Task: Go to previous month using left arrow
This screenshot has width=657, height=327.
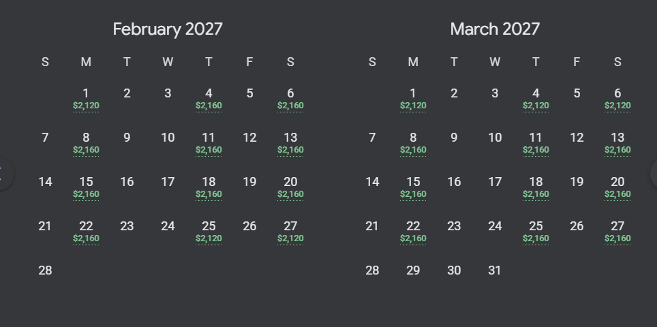Action: (3, 173)
